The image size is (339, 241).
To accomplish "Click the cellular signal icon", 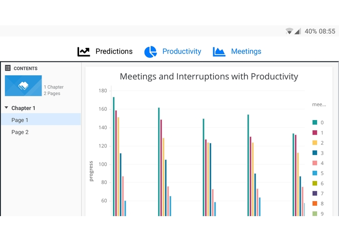I will (x=298, y=31).
